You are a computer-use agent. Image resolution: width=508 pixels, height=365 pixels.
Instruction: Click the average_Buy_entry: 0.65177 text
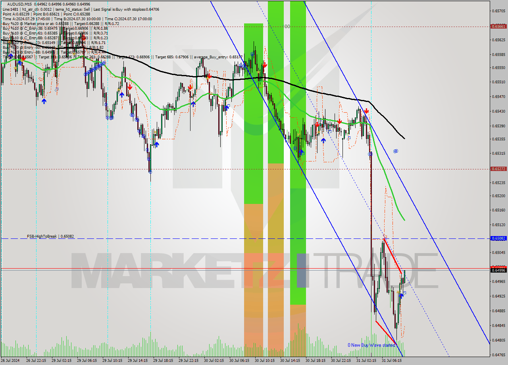point(218,57)
